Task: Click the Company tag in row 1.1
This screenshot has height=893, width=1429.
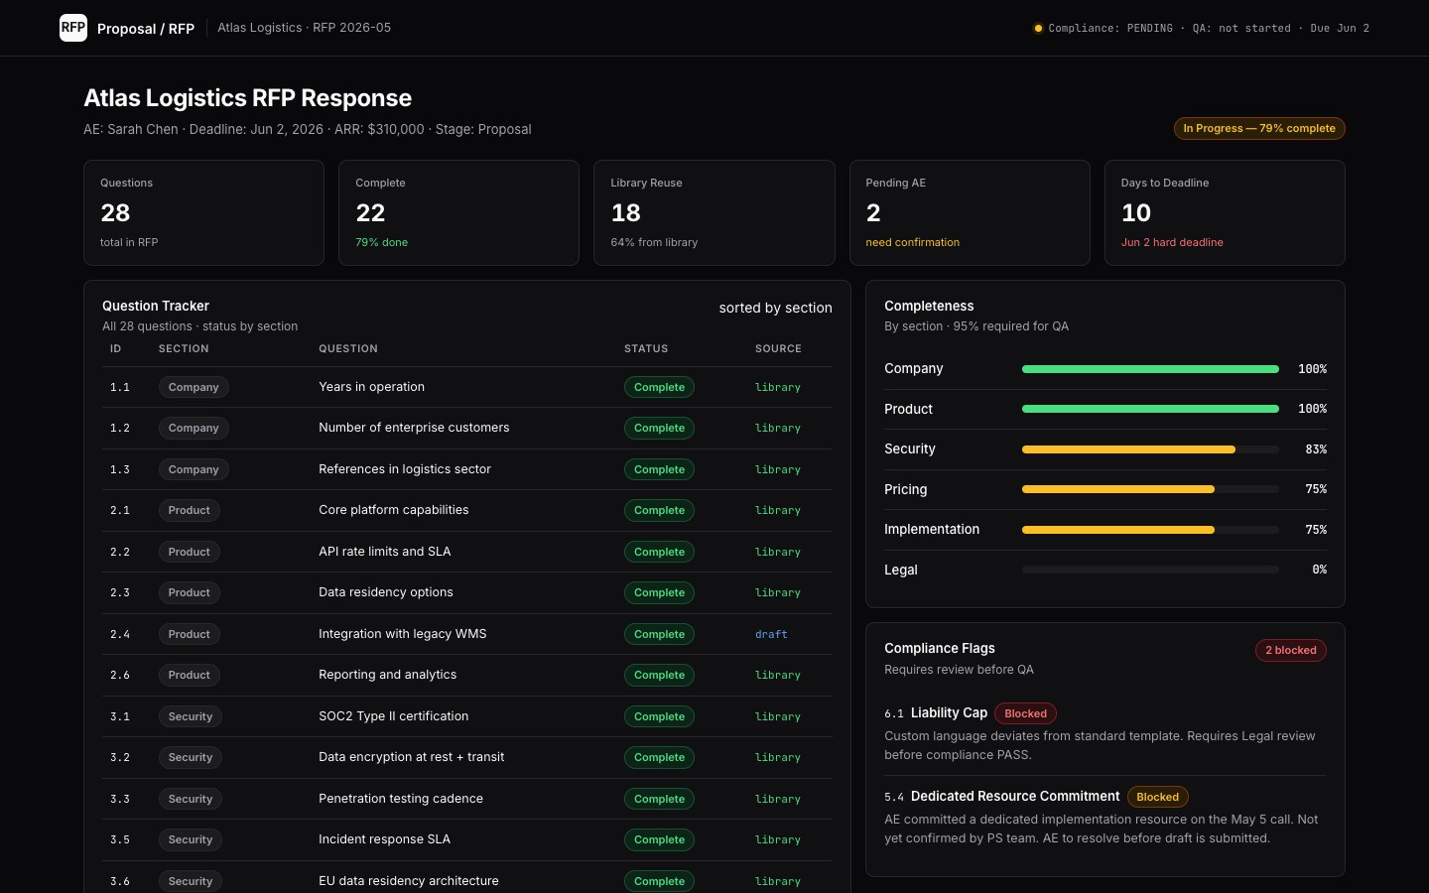Action: 194,387
